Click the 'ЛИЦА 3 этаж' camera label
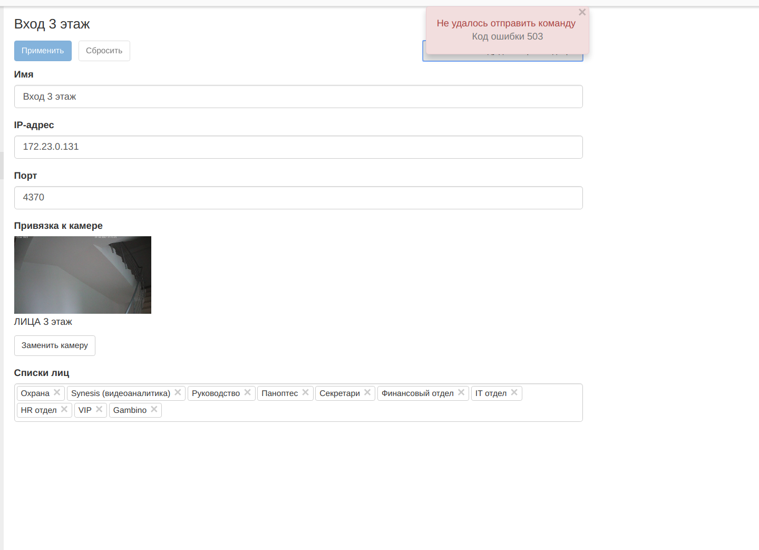 coord(43,322)
